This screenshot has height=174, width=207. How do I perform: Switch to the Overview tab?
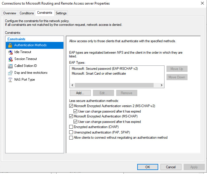pyautogui.click(x=10, y=13)
